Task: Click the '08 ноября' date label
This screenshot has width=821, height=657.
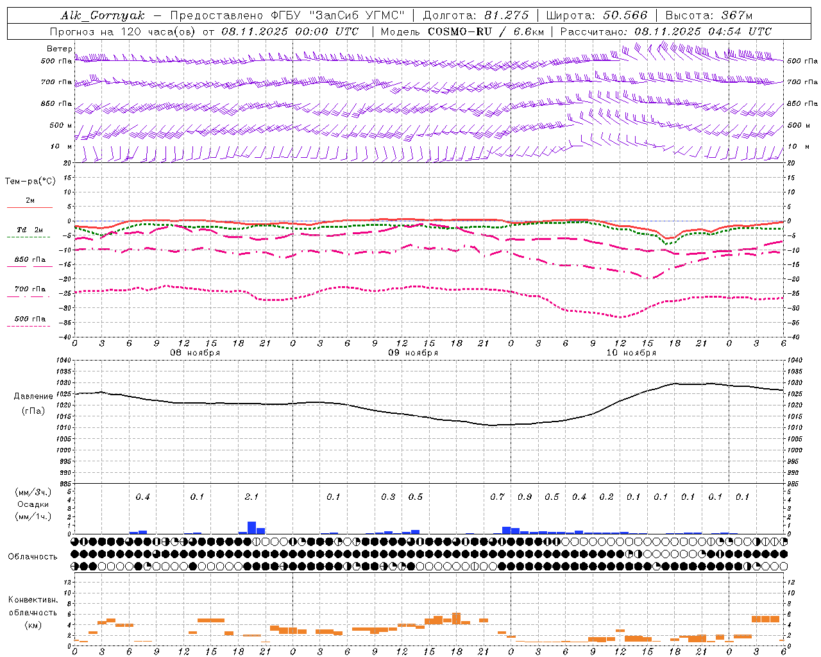Action: (x=195, y=353)
